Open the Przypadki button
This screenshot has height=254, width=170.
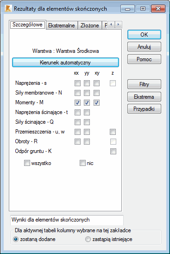144,109
